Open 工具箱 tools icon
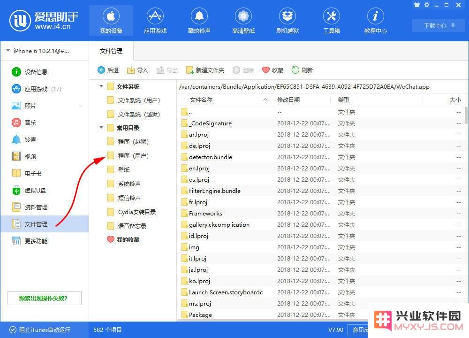The width and height of the screenshot is (469, 338). point(332,21)
